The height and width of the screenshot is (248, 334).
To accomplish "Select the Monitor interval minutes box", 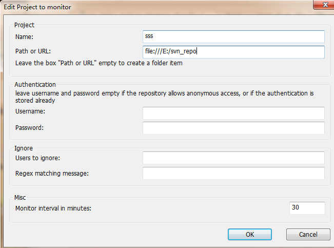I will click(307, 208).
